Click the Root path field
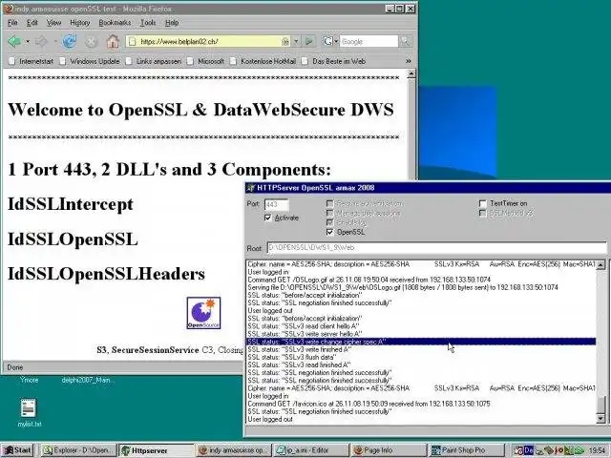The height and width of the screenshot is (458, 611). coord(437,248)
